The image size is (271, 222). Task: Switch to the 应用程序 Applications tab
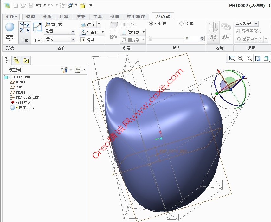pyautogui.click(x=136, y=16)
